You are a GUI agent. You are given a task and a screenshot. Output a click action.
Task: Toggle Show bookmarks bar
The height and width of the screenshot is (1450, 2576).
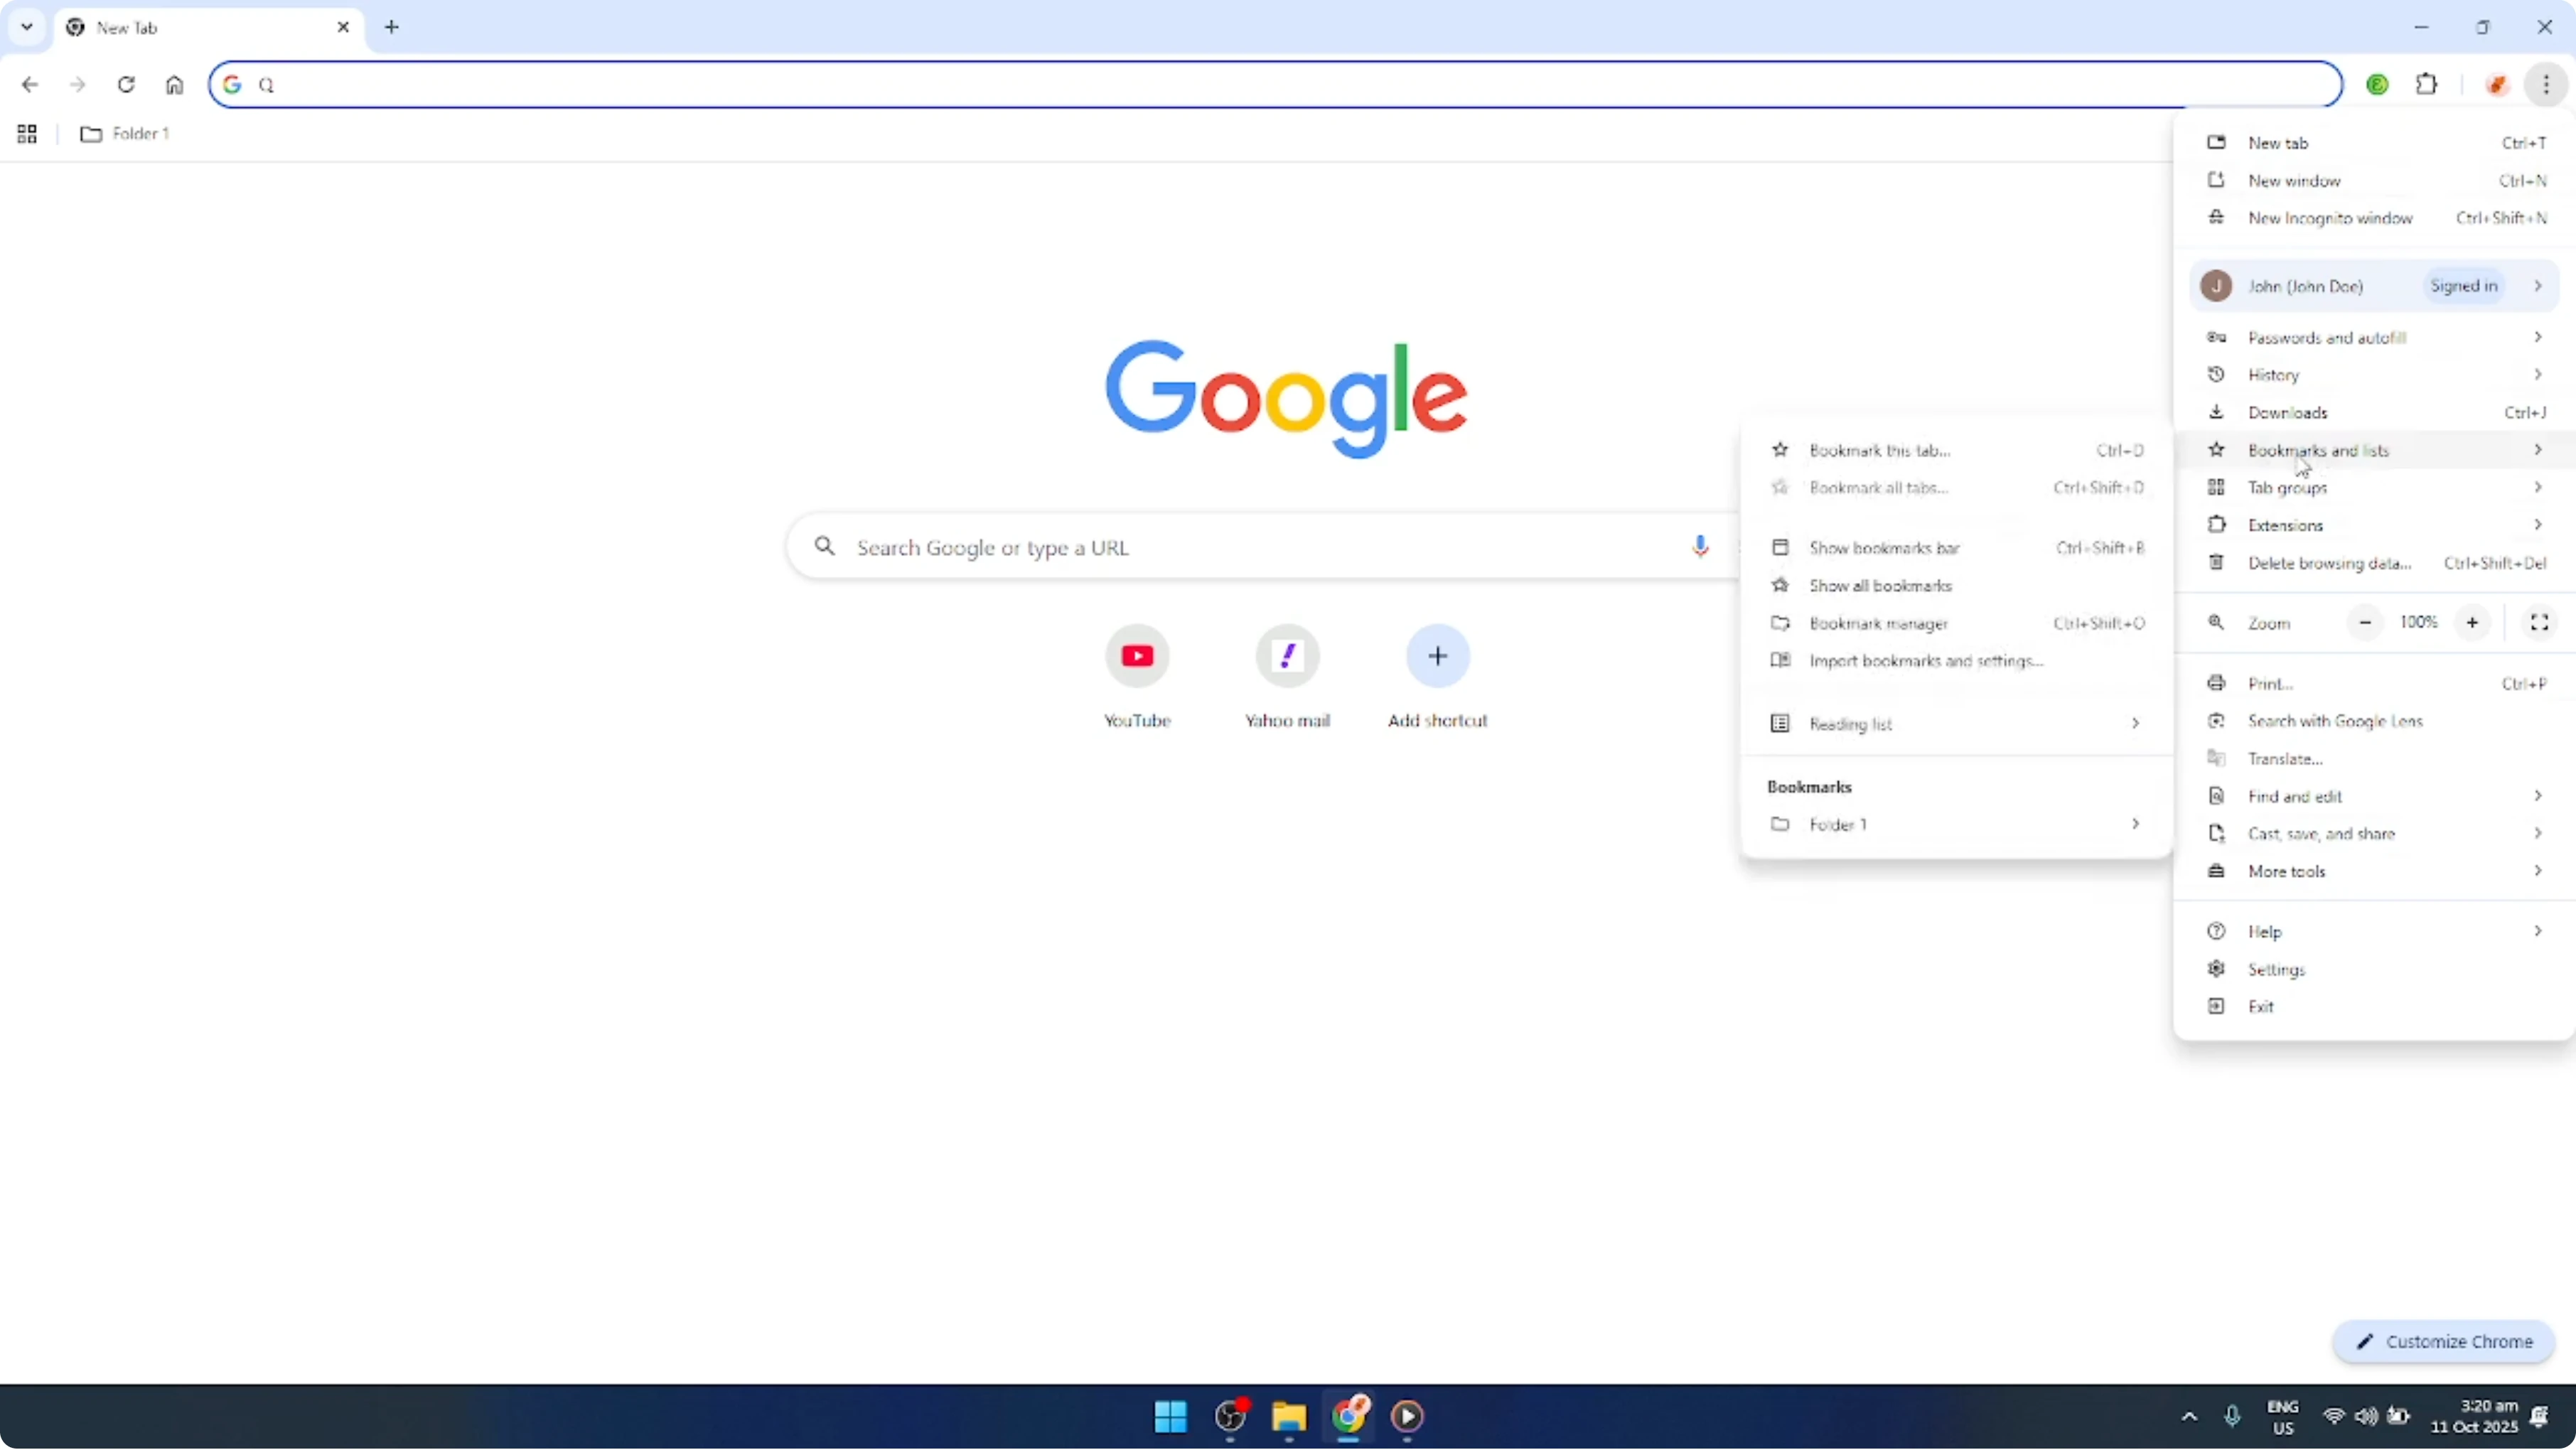click(1957, 548)
